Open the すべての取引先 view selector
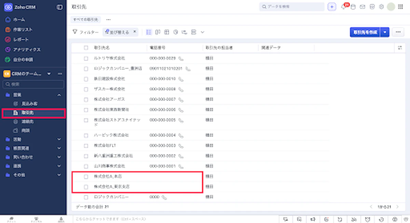The image size is (410, 223). tap(85, 20)
